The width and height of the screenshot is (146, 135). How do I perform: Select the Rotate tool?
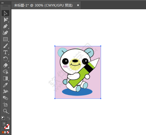5,59
